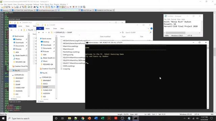
Task: Click the Undo arrow in Notepad++ toolbar
Action: click(x=29, y=7)
